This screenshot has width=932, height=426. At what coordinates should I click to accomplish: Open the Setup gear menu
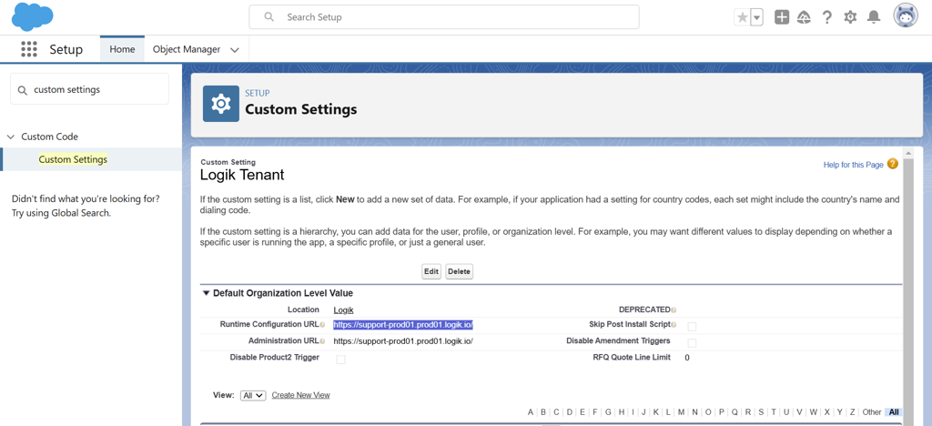click(x=851, y=17)
